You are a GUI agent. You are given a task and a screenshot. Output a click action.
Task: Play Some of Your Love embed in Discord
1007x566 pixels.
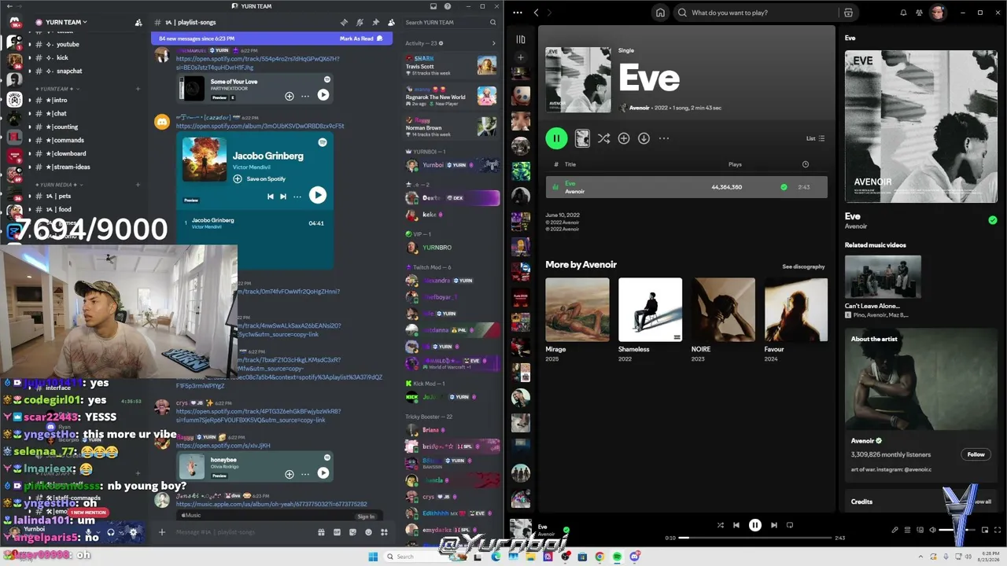pyautogui.click(x=323, y=95)
